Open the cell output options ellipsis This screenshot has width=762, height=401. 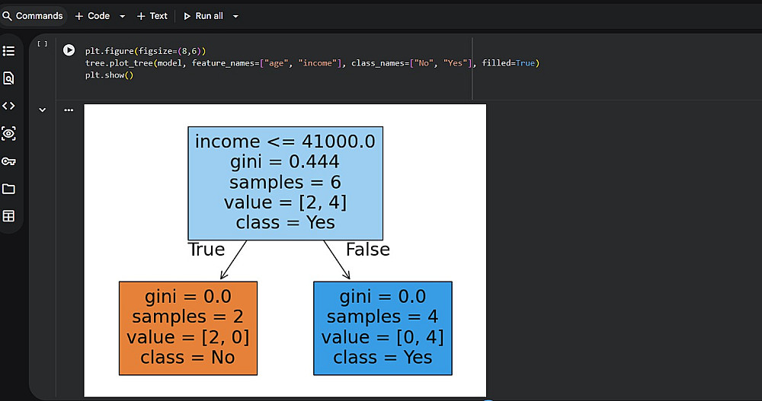point(69,110)
